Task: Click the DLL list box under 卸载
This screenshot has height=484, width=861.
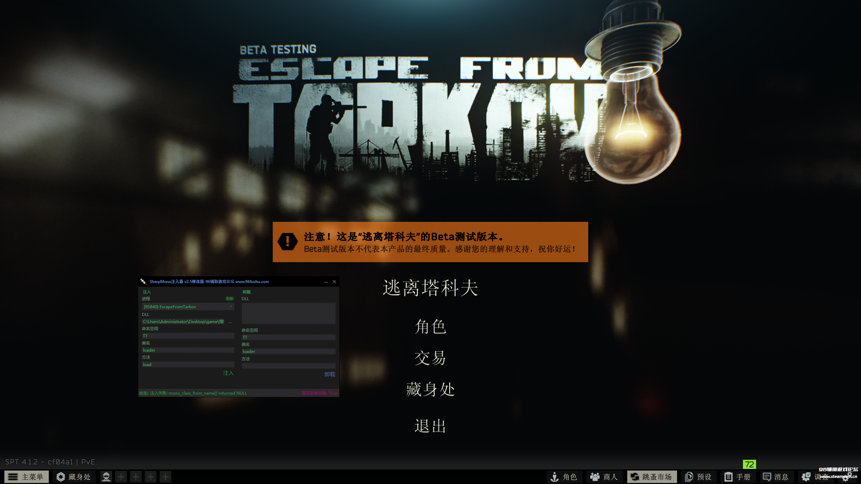Action: pyautogui.click(x=289, y=313)
